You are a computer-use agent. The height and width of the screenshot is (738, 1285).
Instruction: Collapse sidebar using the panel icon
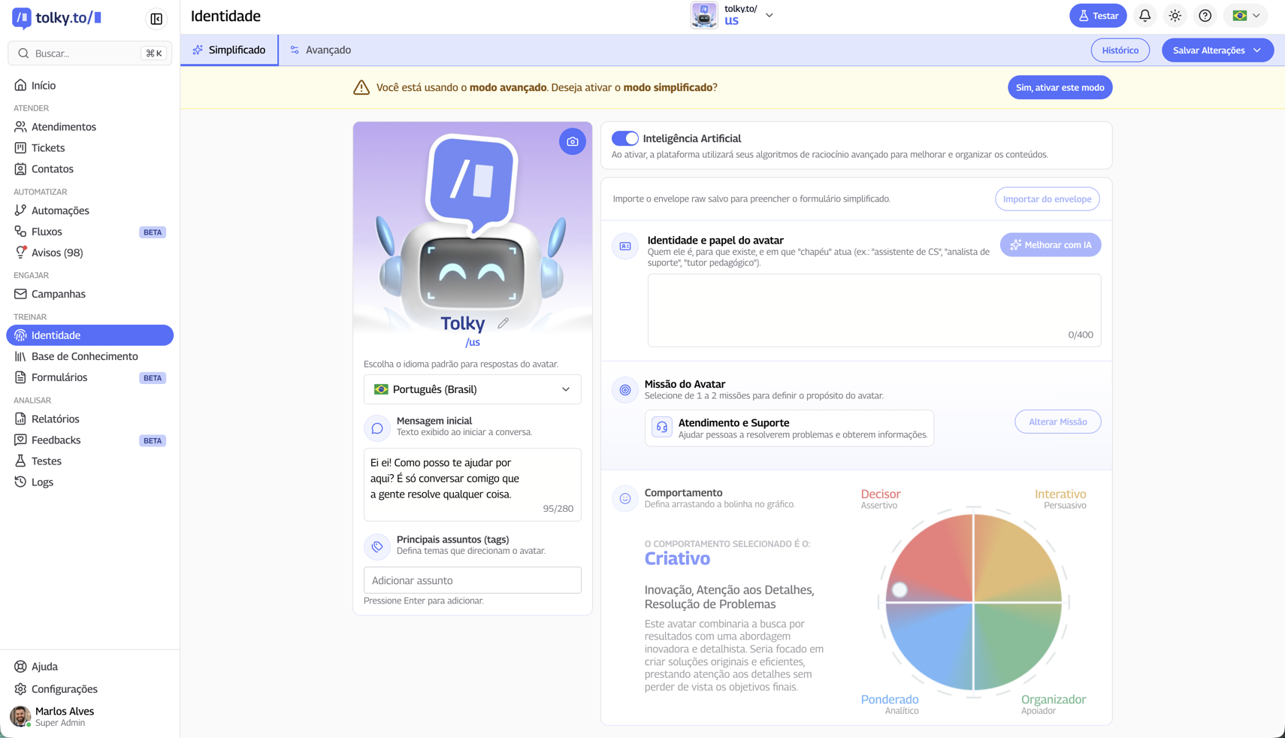(156, 19)
